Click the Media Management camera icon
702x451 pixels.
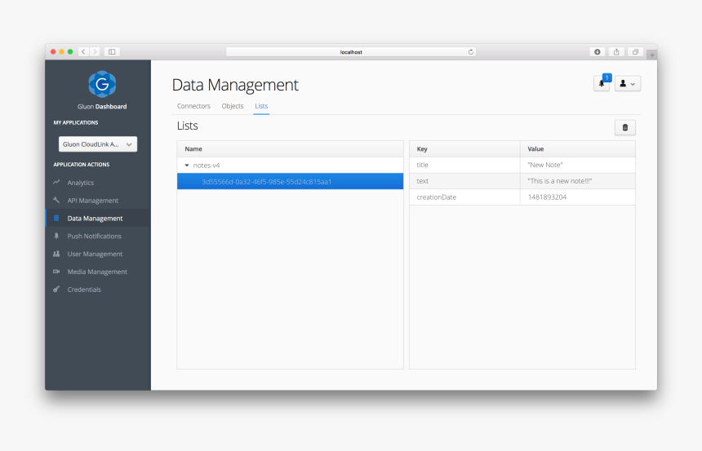[x=56, y=271]
